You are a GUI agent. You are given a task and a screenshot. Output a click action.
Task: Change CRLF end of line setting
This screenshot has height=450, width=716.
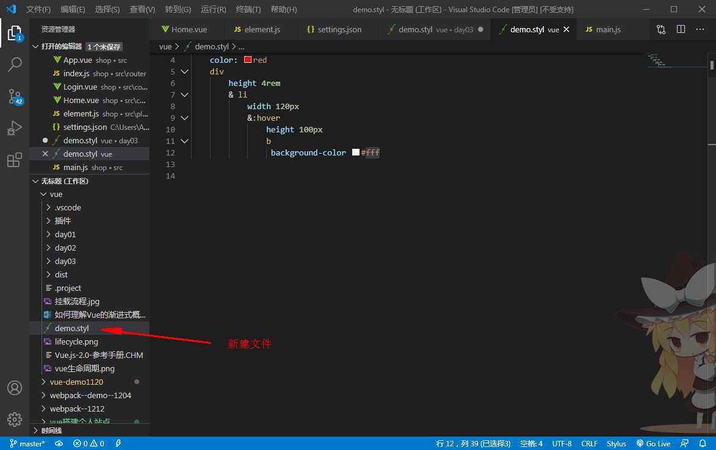(x=589, y=444)
